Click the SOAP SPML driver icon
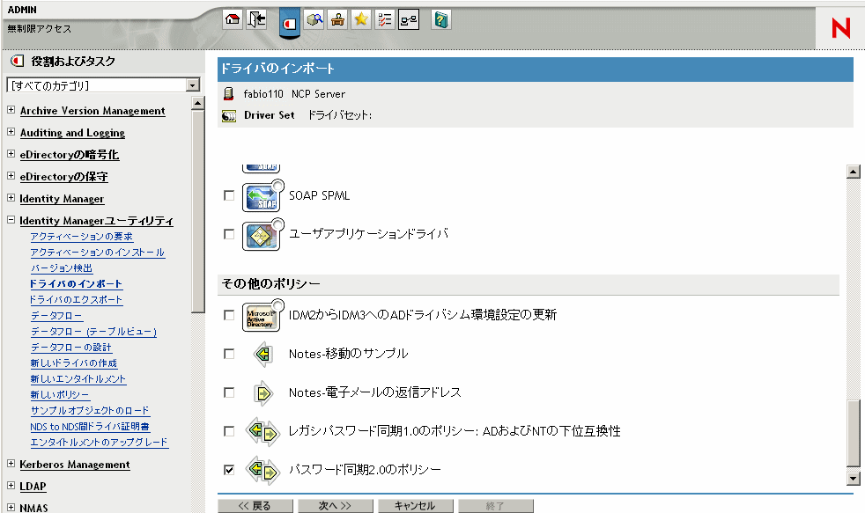The height and width of the screenshot is (513, 865). [262, 196]
